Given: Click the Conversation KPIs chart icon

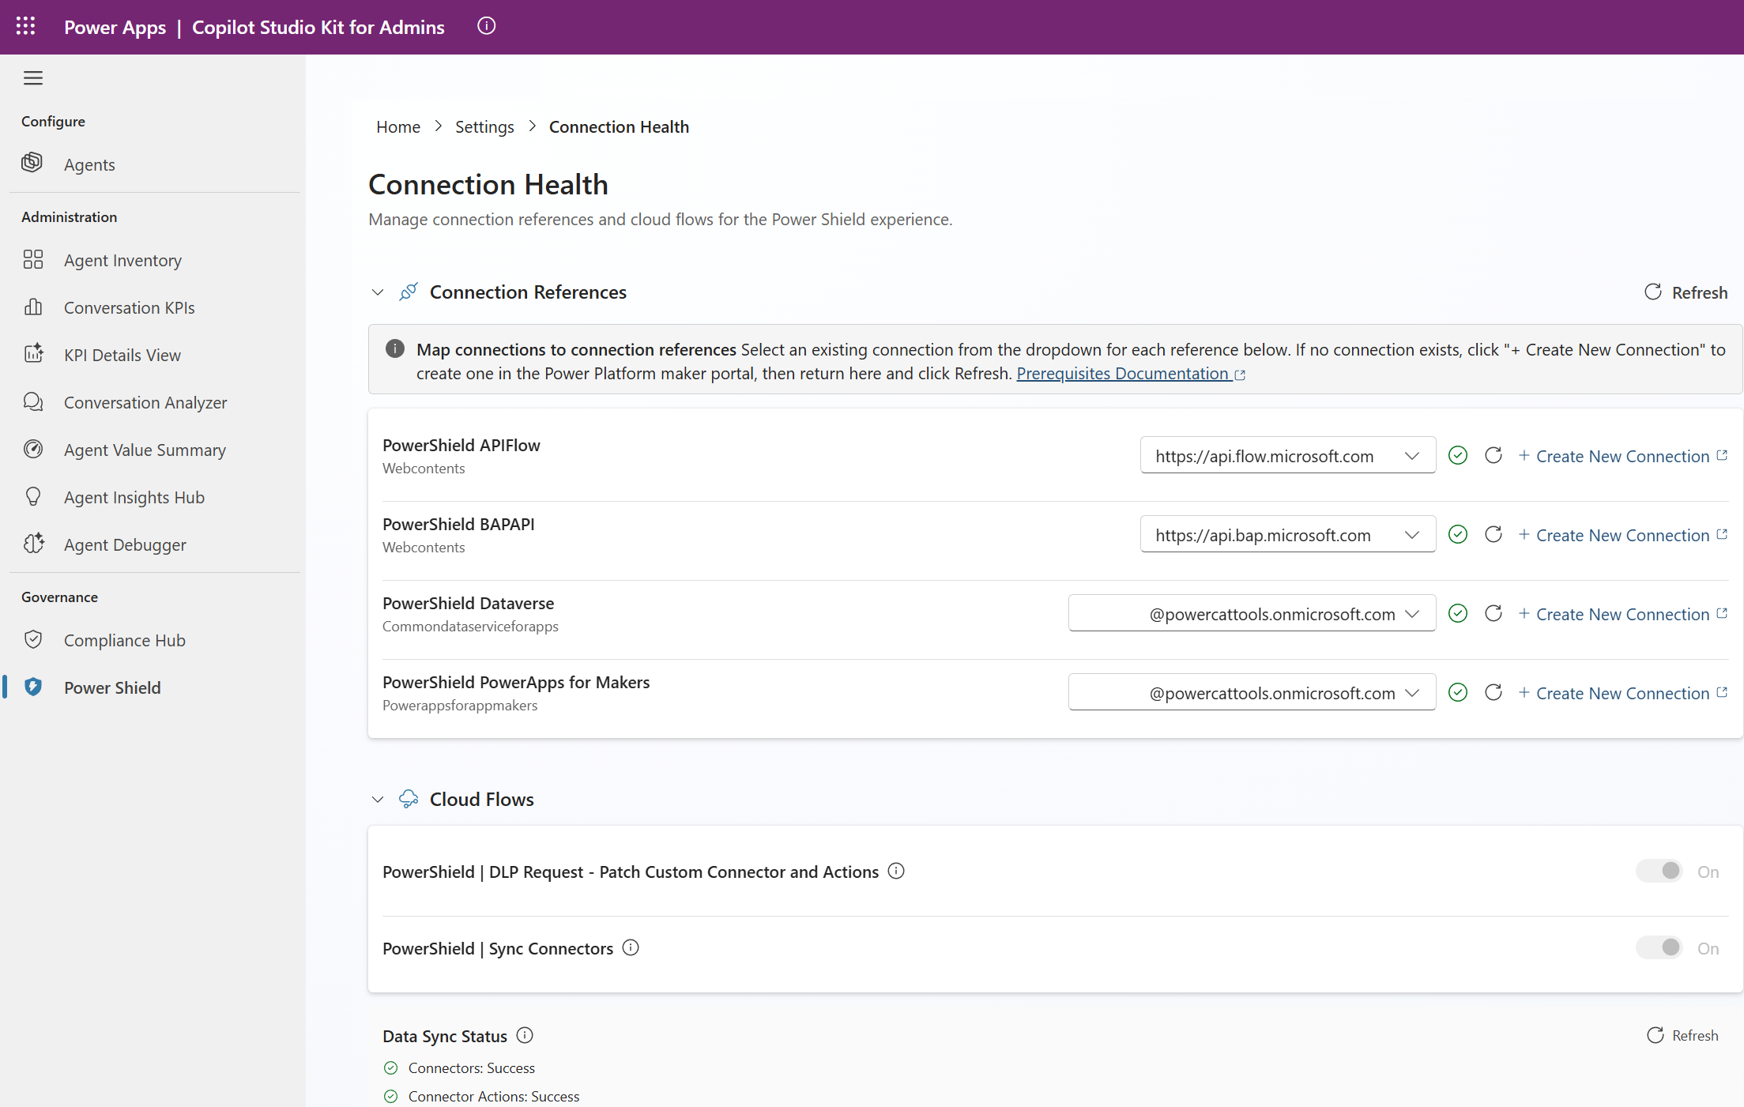Looking at the screenshot, I should [33, 307].
